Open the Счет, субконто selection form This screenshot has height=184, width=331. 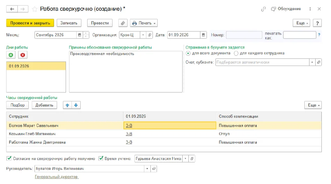click(319, 62)
